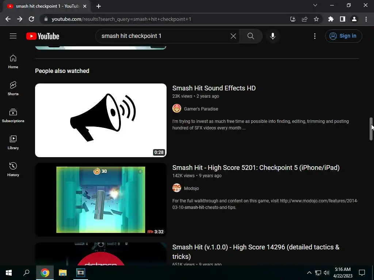Screen dimensions: 374x280
Task: Open Chrome three-dot menu
Action: pos(366,19)
